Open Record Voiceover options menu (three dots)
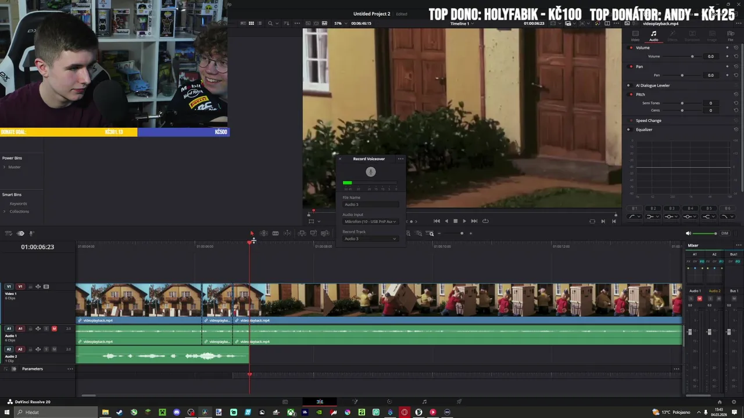 [400, 158]
